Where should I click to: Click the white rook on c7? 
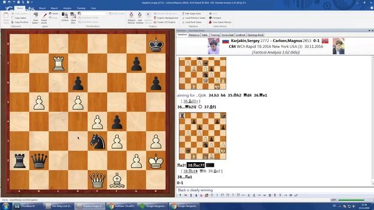click(x=58, y=64)
